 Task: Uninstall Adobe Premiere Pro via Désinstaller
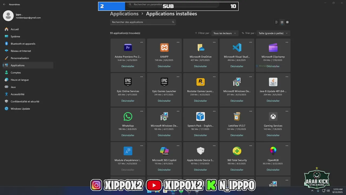point(128,66)
